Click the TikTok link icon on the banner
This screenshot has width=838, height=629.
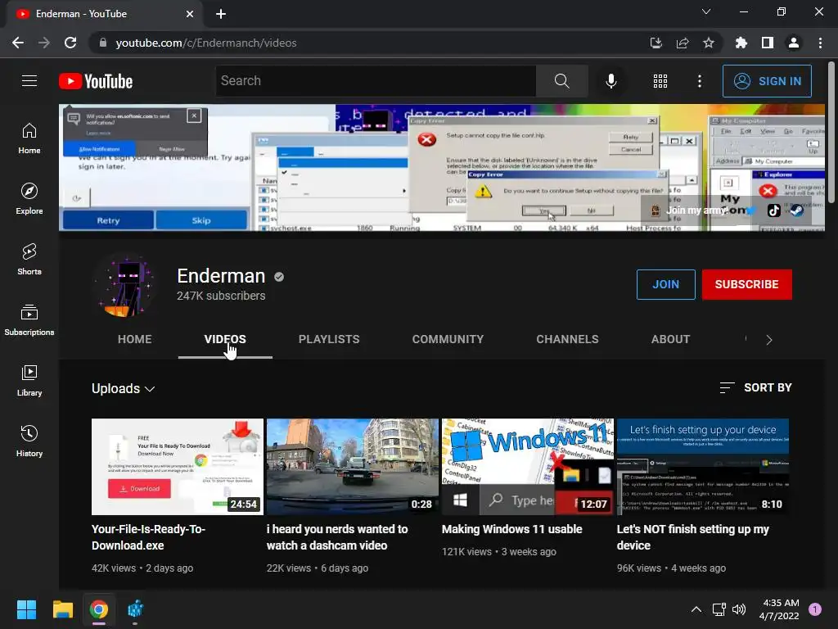pos(774,210)
